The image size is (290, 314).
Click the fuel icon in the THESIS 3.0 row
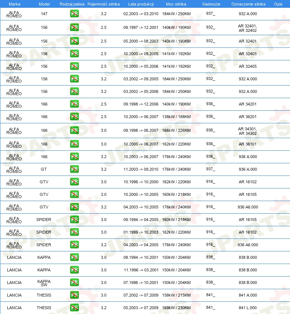click(x=75, y=295)
